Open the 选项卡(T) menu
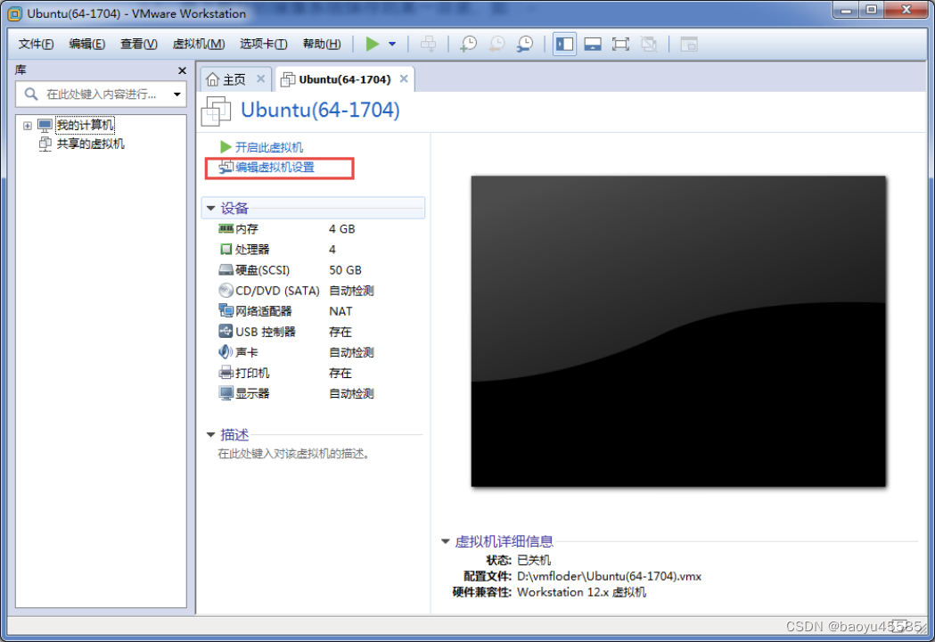The image size is (935, 642). [264, 45]
